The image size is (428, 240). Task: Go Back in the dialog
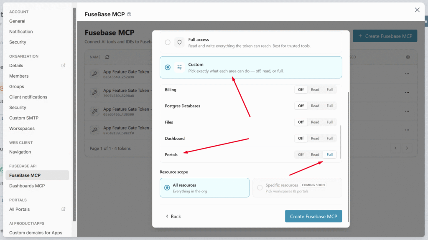tap(173, 216)
